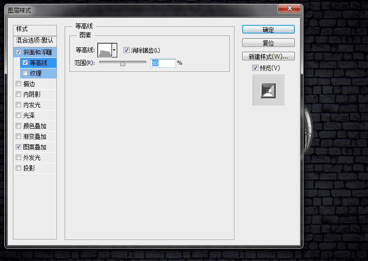Click the style preview thumbnail
This screenshot has height=261, width=368.
268,91
